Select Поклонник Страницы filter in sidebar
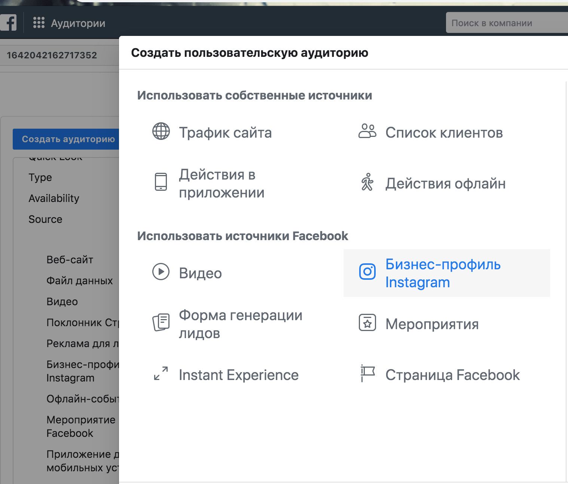Image resolution: width=568 pixels, height=484 pixels. point(82,322)
